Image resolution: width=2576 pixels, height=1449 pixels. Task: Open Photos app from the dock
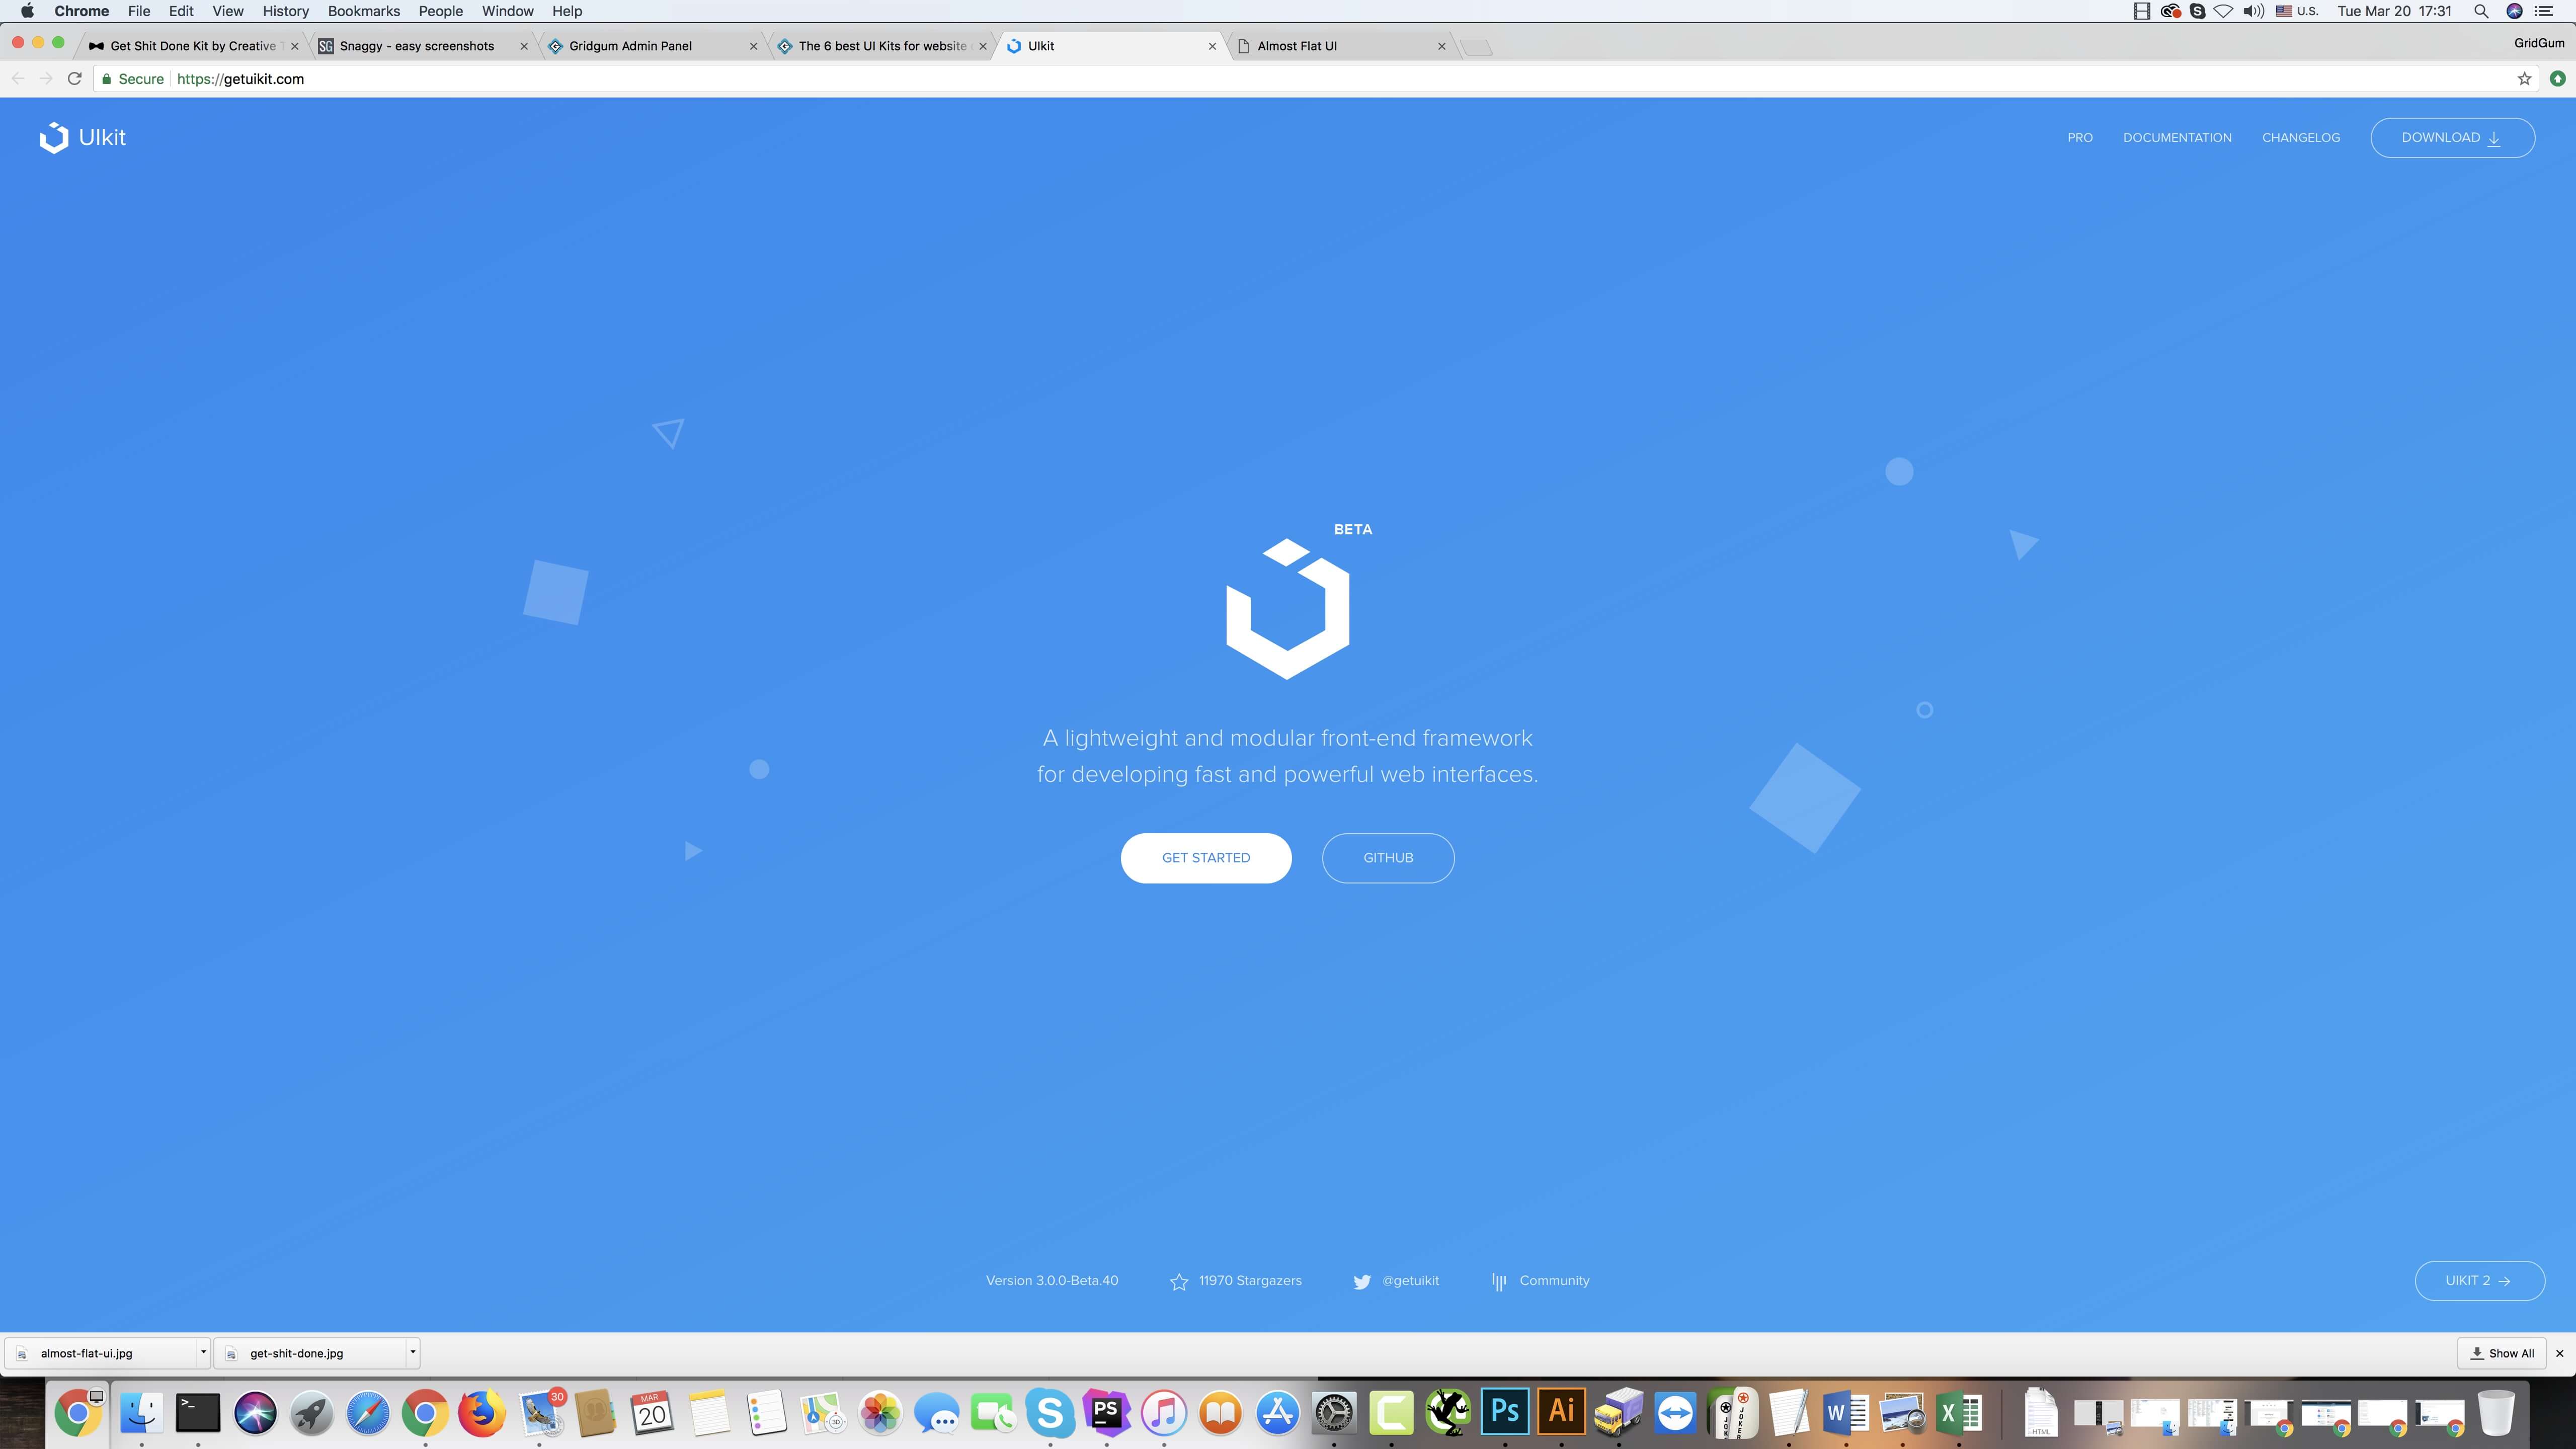(880, 1413)
